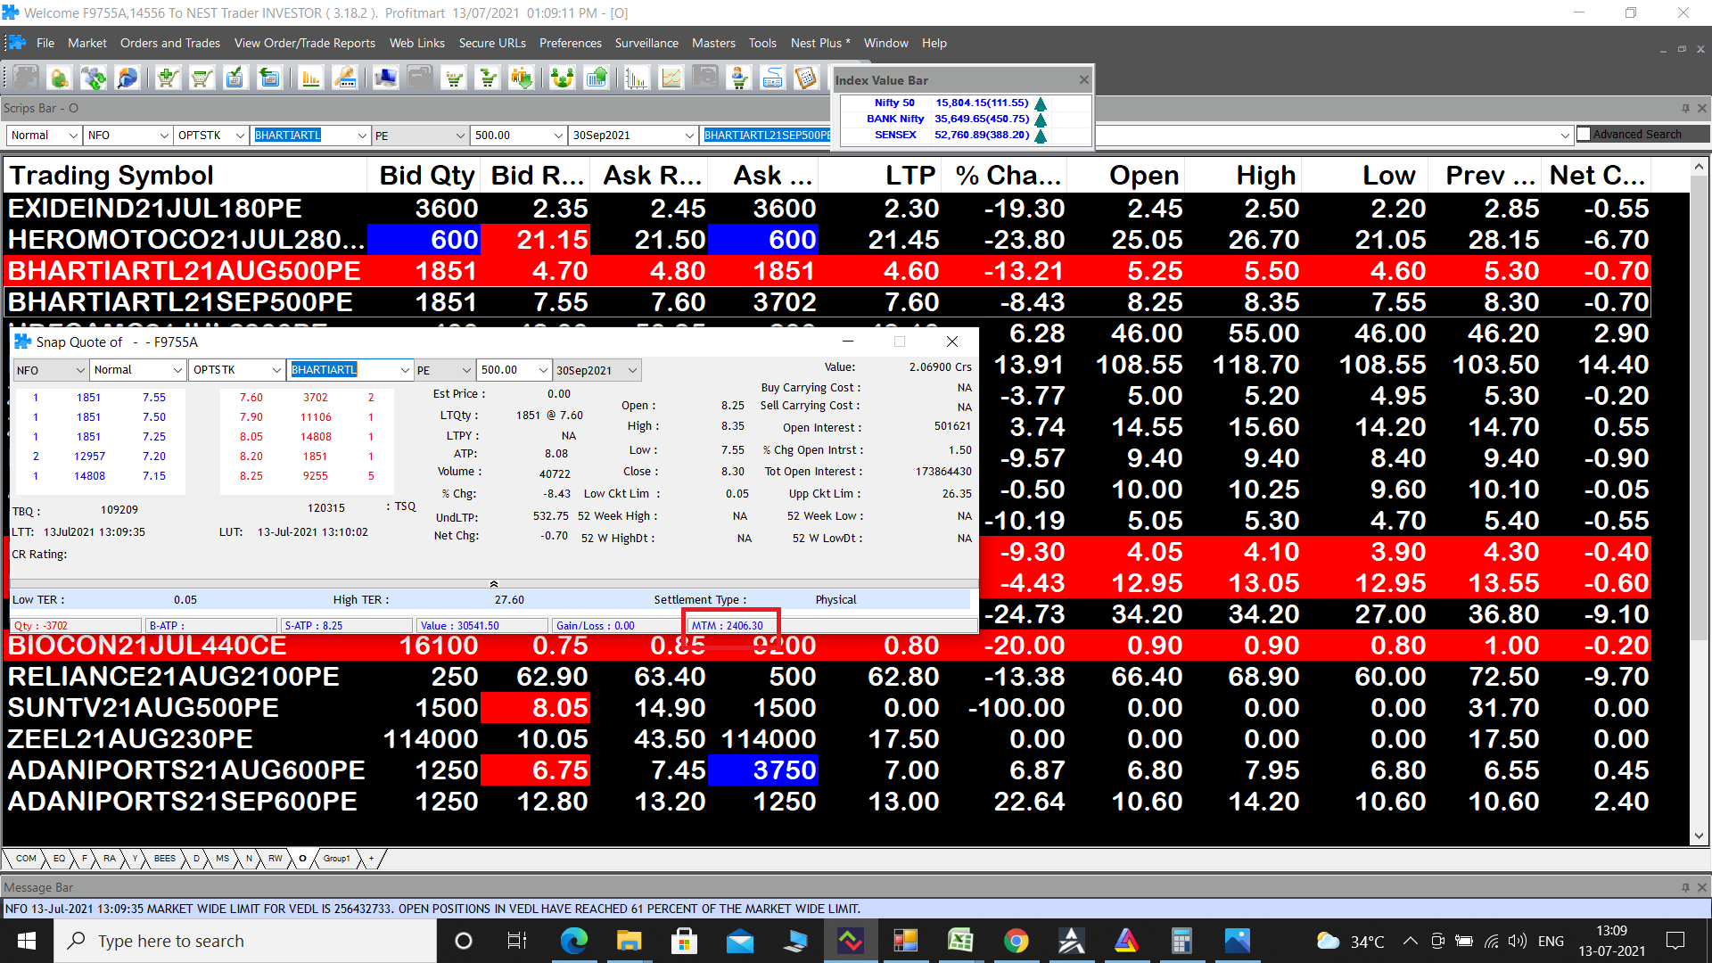Open Google Chrome from the taskbar
The width and height of the screenshot is (1712, 963).
[x=1016, y=941]
